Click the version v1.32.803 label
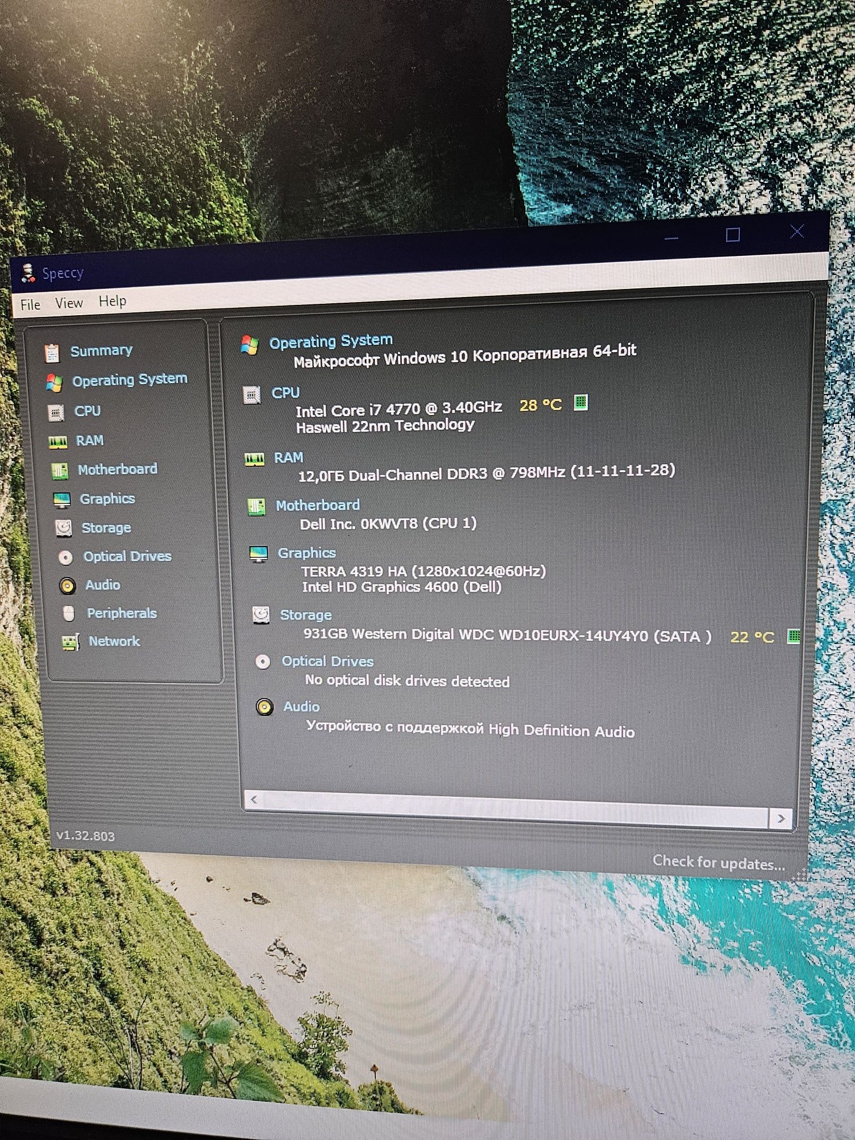 pos(85,836)
